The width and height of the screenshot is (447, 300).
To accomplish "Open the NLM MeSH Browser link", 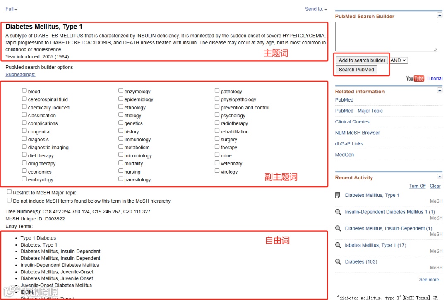I will point(358,133).
